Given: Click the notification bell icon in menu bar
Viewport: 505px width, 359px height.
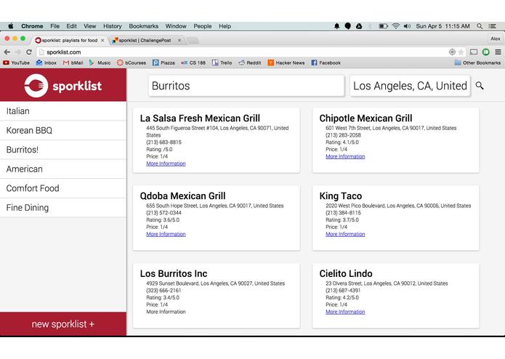Looking at the screenshot, I should tap(337, 26).
